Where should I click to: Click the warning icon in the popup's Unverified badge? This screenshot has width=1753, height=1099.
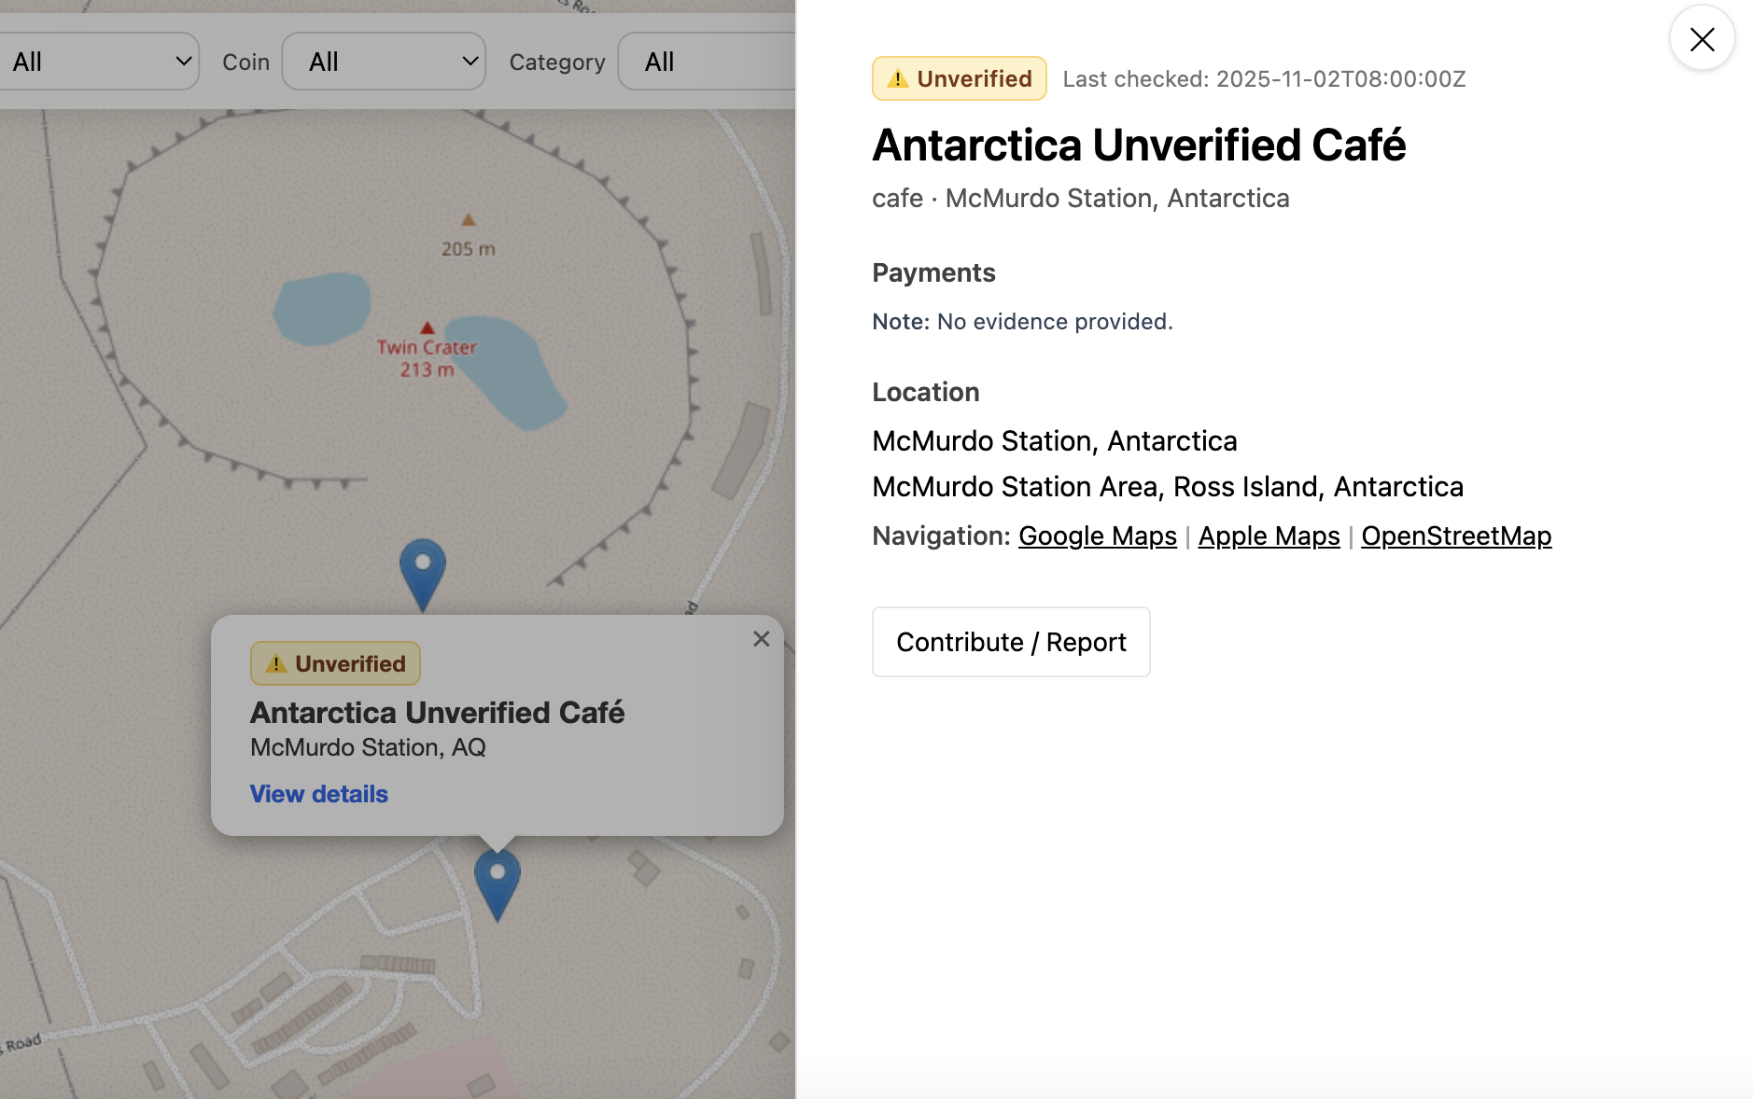click(x=276, y=664)
